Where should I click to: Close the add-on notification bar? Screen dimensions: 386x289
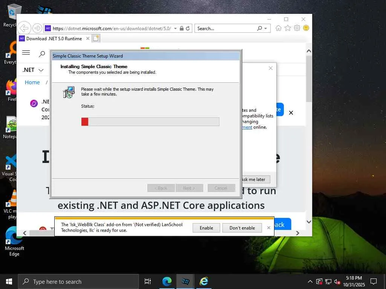[x=268, y=228]
